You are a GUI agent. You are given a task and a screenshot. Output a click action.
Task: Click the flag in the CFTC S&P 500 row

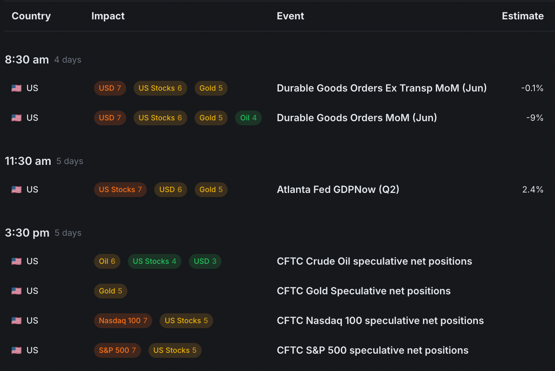tap(16, 350)
